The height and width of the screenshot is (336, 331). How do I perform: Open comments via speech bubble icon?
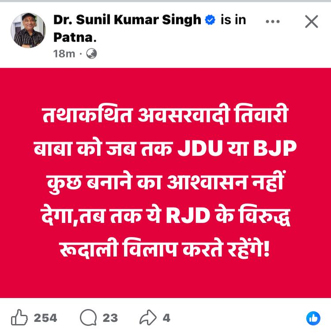coord(88,317)
